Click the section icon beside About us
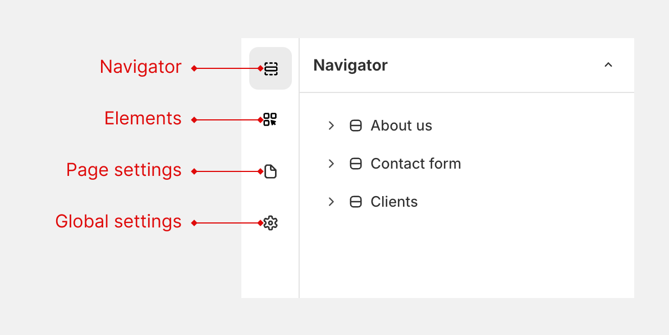The width and height of the screenshot is (669, 335). pos(356,125)
